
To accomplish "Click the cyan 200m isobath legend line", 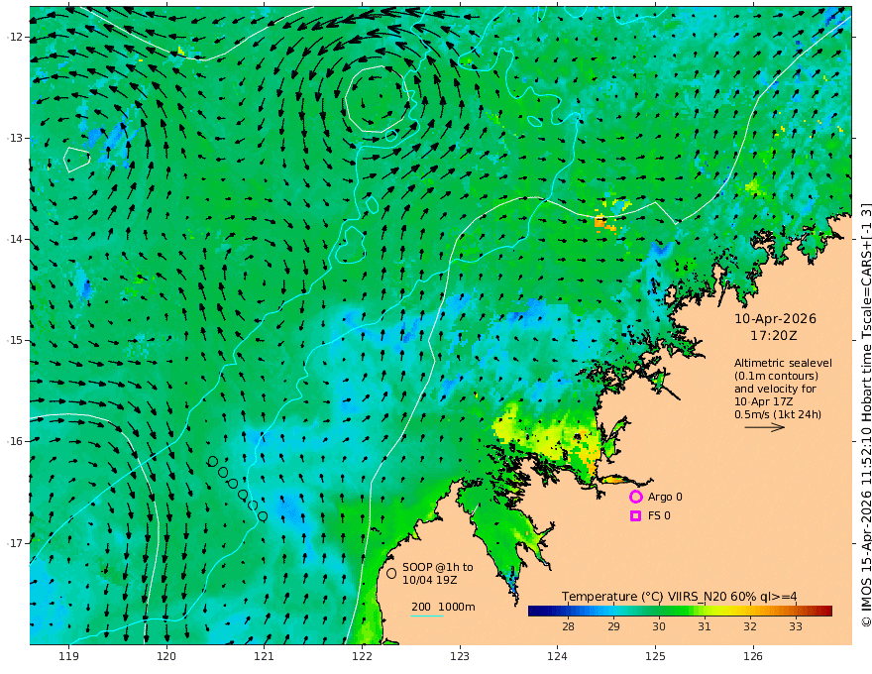I will (x=427, y=616).
